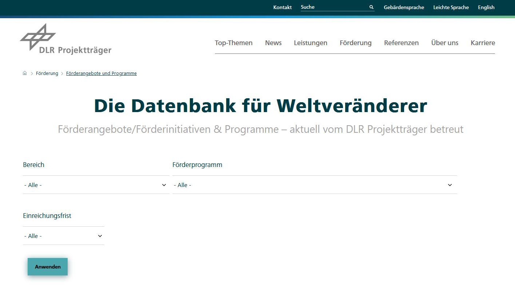Open the Top-Themen menu
The image size is (515, 290).
pos(233,43)
